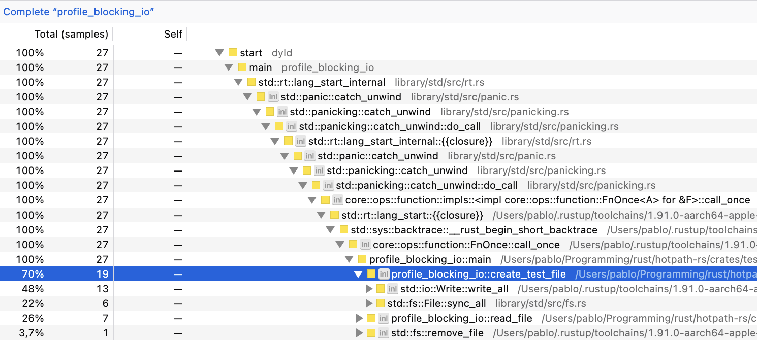The image size is (757, 343).
Task: Expand the std::fs::File::sync_all node
Action: [368, 303]
